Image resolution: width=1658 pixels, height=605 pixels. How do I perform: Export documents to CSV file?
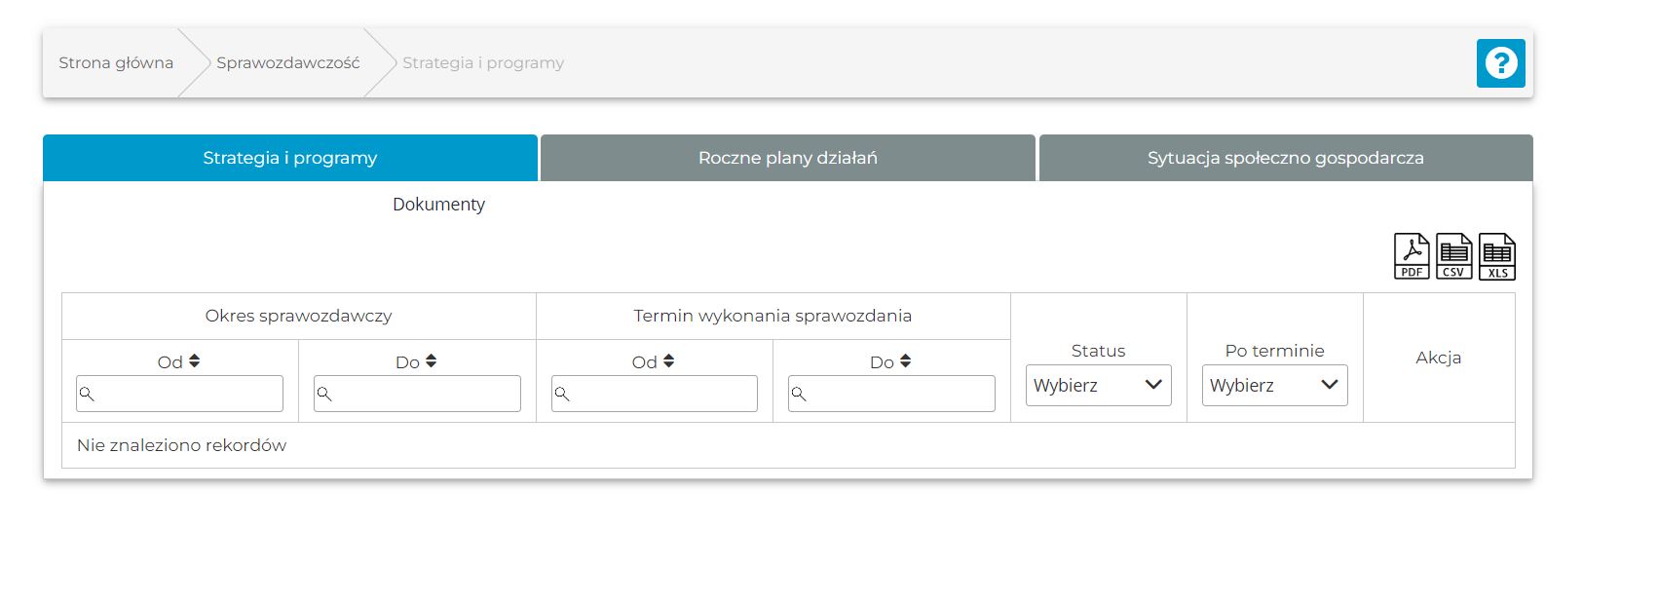pyautogui.click(x=1453, y=256)
